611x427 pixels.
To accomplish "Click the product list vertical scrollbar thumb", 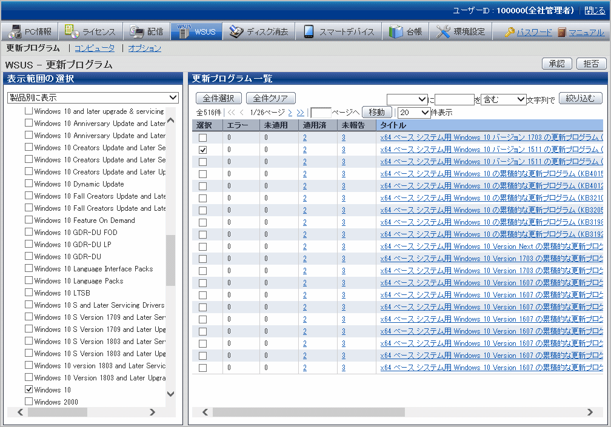I will click(x=170, y=260).
